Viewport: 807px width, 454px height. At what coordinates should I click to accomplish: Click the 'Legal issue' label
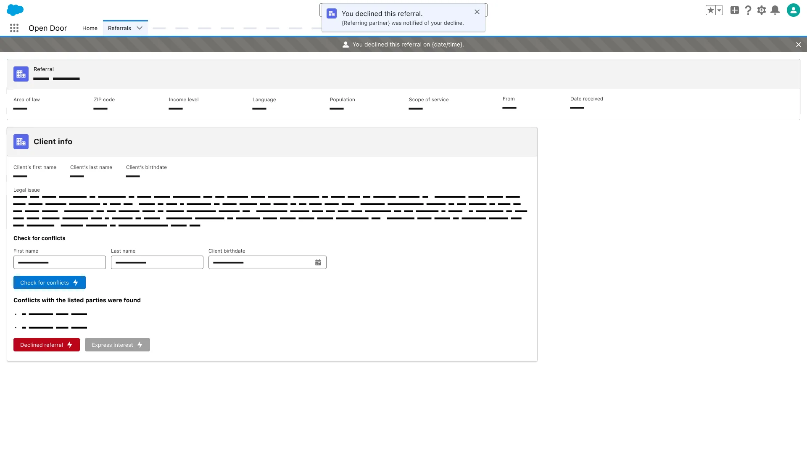coord(26,190)
